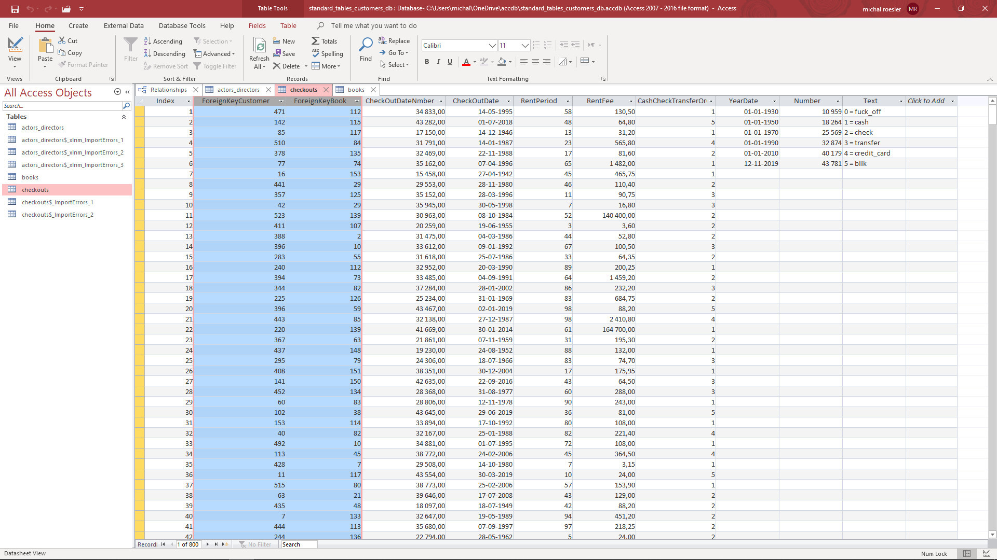The image size is (997, 560).
Task: Run the Spelling check
Action: 328,53
